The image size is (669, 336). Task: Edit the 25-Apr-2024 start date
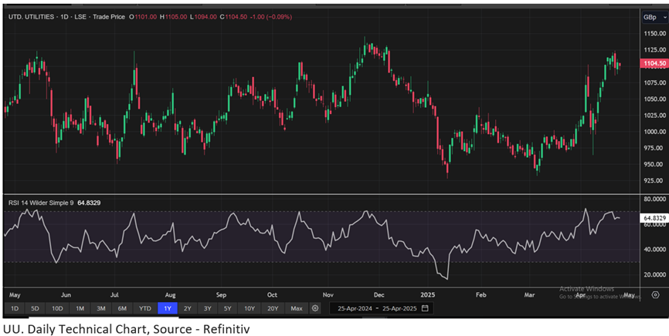click(x=355, y=308)
